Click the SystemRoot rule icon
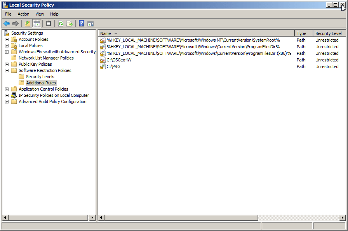 tap(103, 40)
